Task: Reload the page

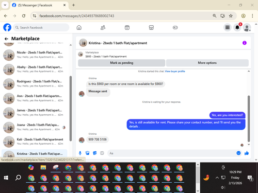Action: pyautogui.click(x=24, y=16)
